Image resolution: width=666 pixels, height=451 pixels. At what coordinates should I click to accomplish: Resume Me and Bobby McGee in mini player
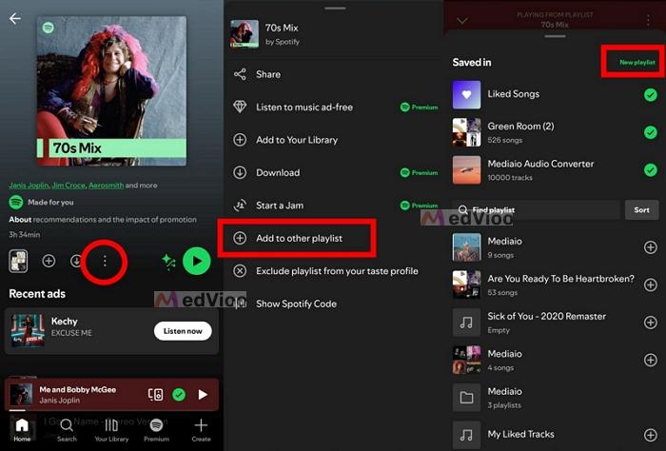click(203, 395)
